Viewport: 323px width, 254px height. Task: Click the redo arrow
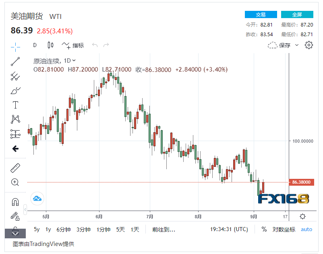pyautogui.click(x=106, y=45)
